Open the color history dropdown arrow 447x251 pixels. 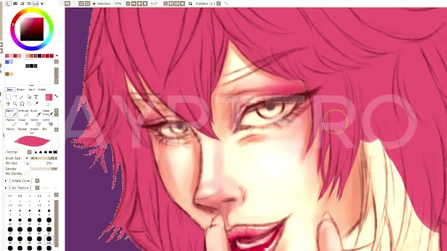(x=57, y=56)
